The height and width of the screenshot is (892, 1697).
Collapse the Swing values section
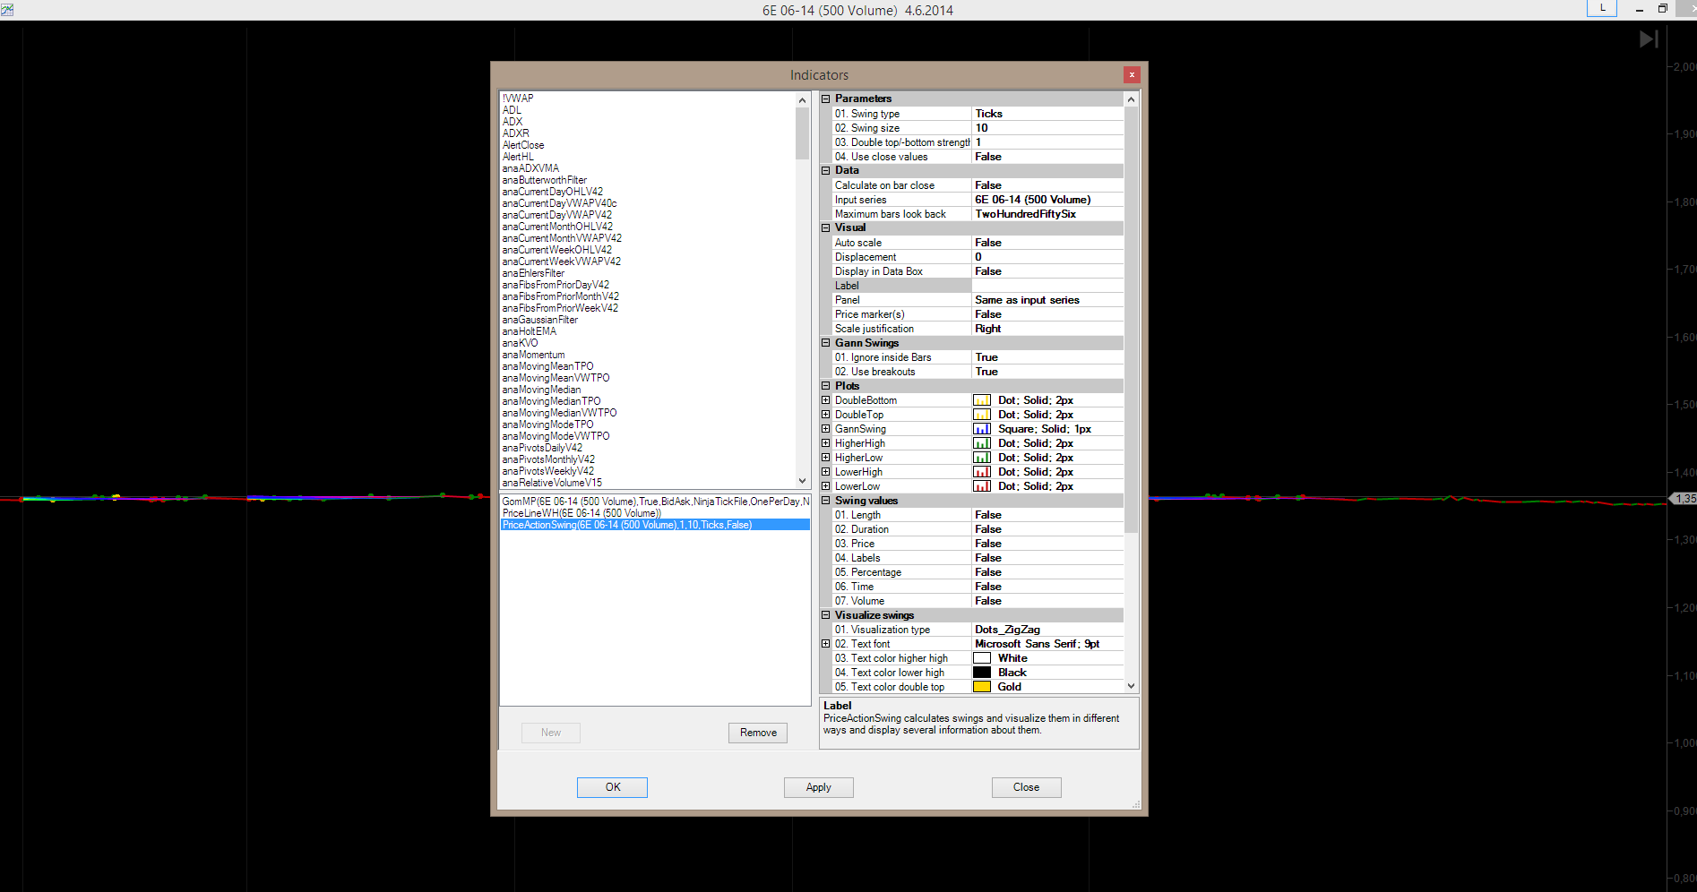click(826, 501)
